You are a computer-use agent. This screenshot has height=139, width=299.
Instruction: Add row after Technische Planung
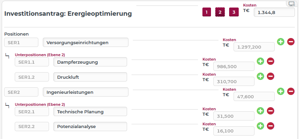tap(260, 111)
